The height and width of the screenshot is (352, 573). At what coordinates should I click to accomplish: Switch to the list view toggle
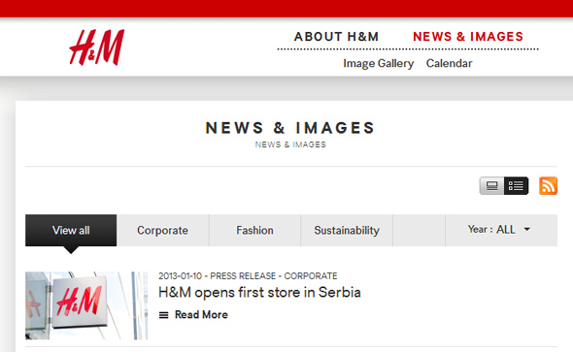(516, 186)
